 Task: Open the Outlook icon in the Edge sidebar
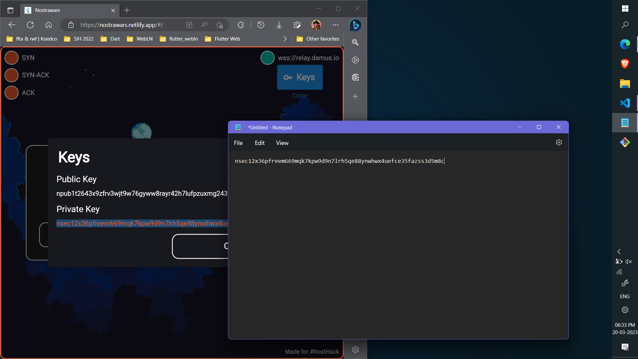[355, 77]
